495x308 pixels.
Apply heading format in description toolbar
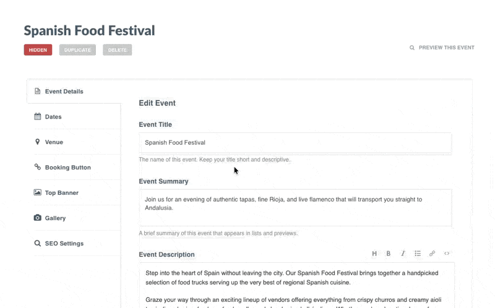[x=374, y=254]
